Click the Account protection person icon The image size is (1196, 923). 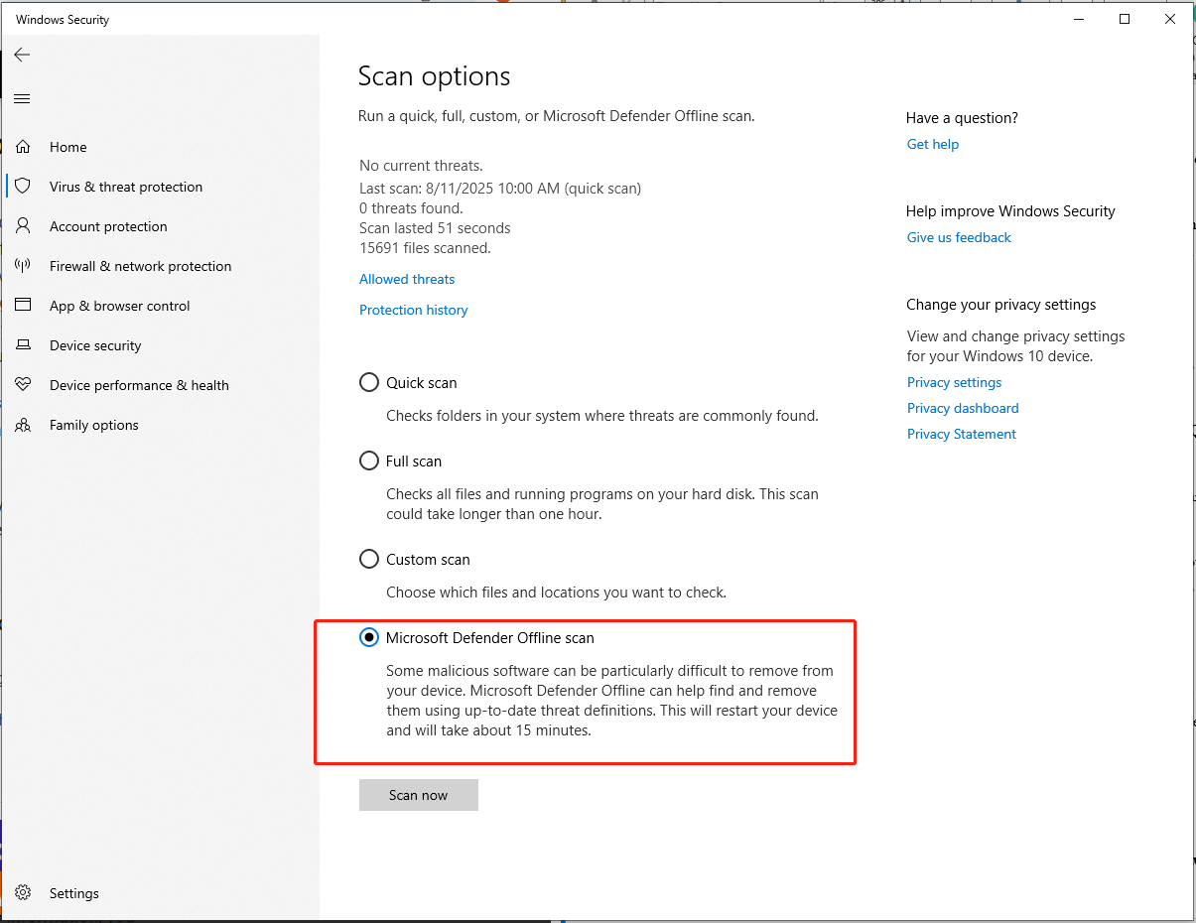click(x=23, y=225)
